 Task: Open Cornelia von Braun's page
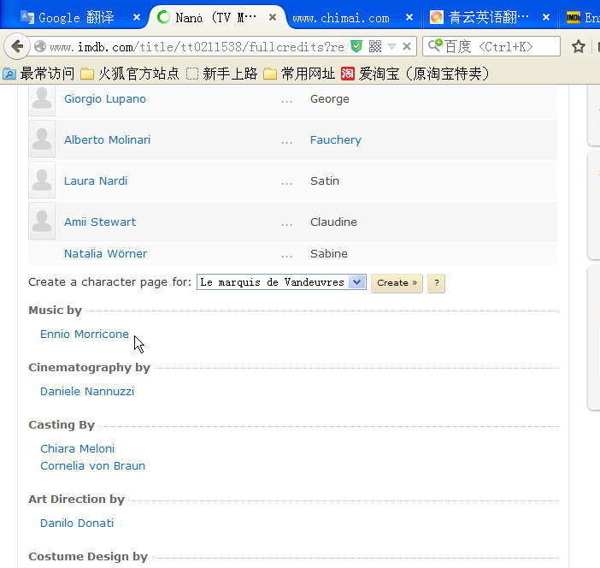(x=92, y=465)
